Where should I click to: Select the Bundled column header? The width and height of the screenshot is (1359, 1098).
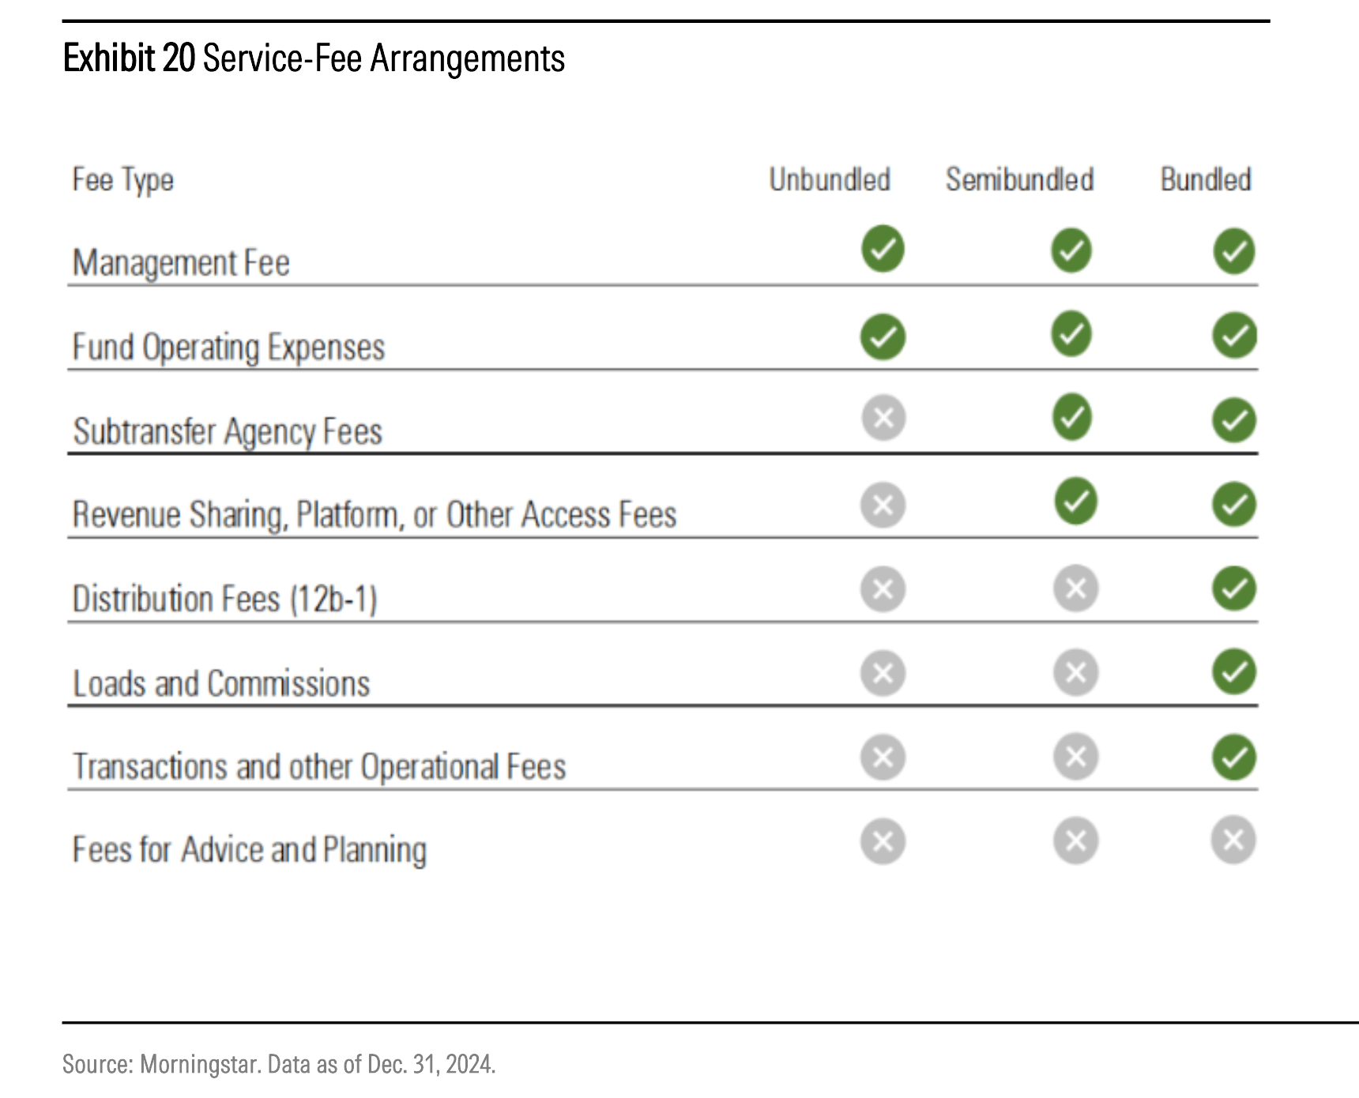[1206, 180]
